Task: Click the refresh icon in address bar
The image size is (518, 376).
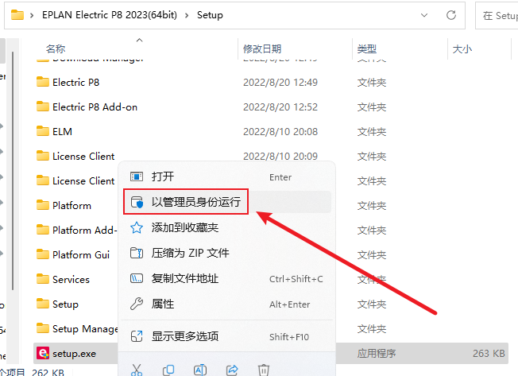Action: [x=451, y=15]
